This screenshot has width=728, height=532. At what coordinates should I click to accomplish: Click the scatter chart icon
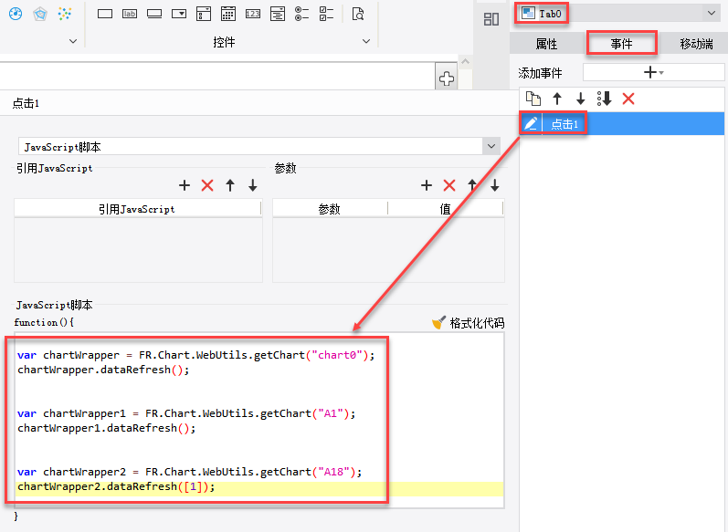click(64, 14)
